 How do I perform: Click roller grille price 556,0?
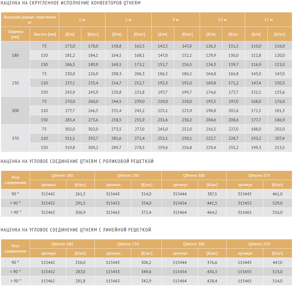(277, 212)
